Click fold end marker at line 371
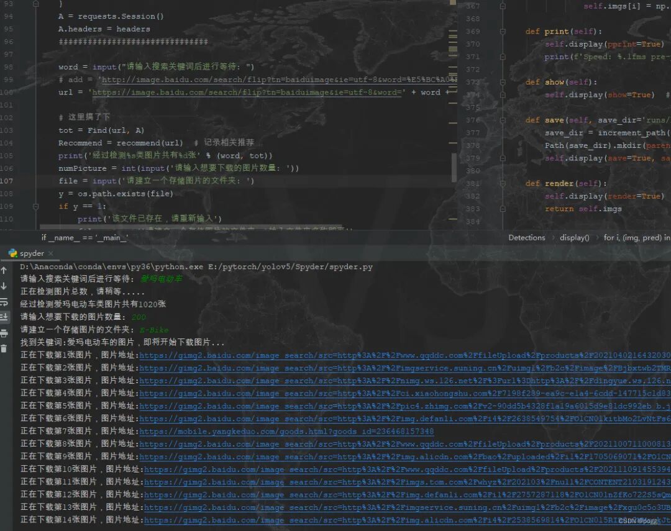The image size is (671, 531). 503,57
